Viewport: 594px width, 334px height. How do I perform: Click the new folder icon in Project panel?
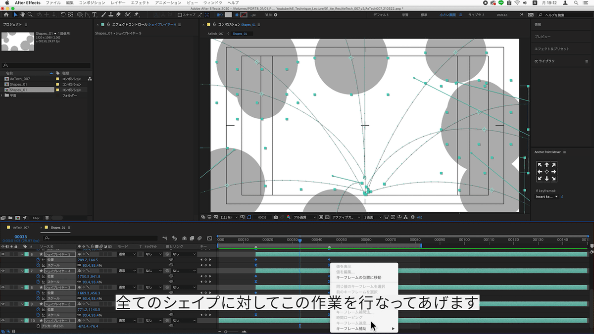tap(10, 218)
